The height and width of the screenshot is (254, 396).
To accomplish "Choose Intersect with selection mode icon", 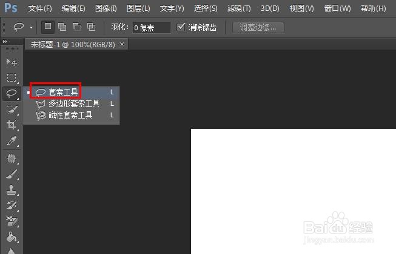I will (x=91, y=27).
